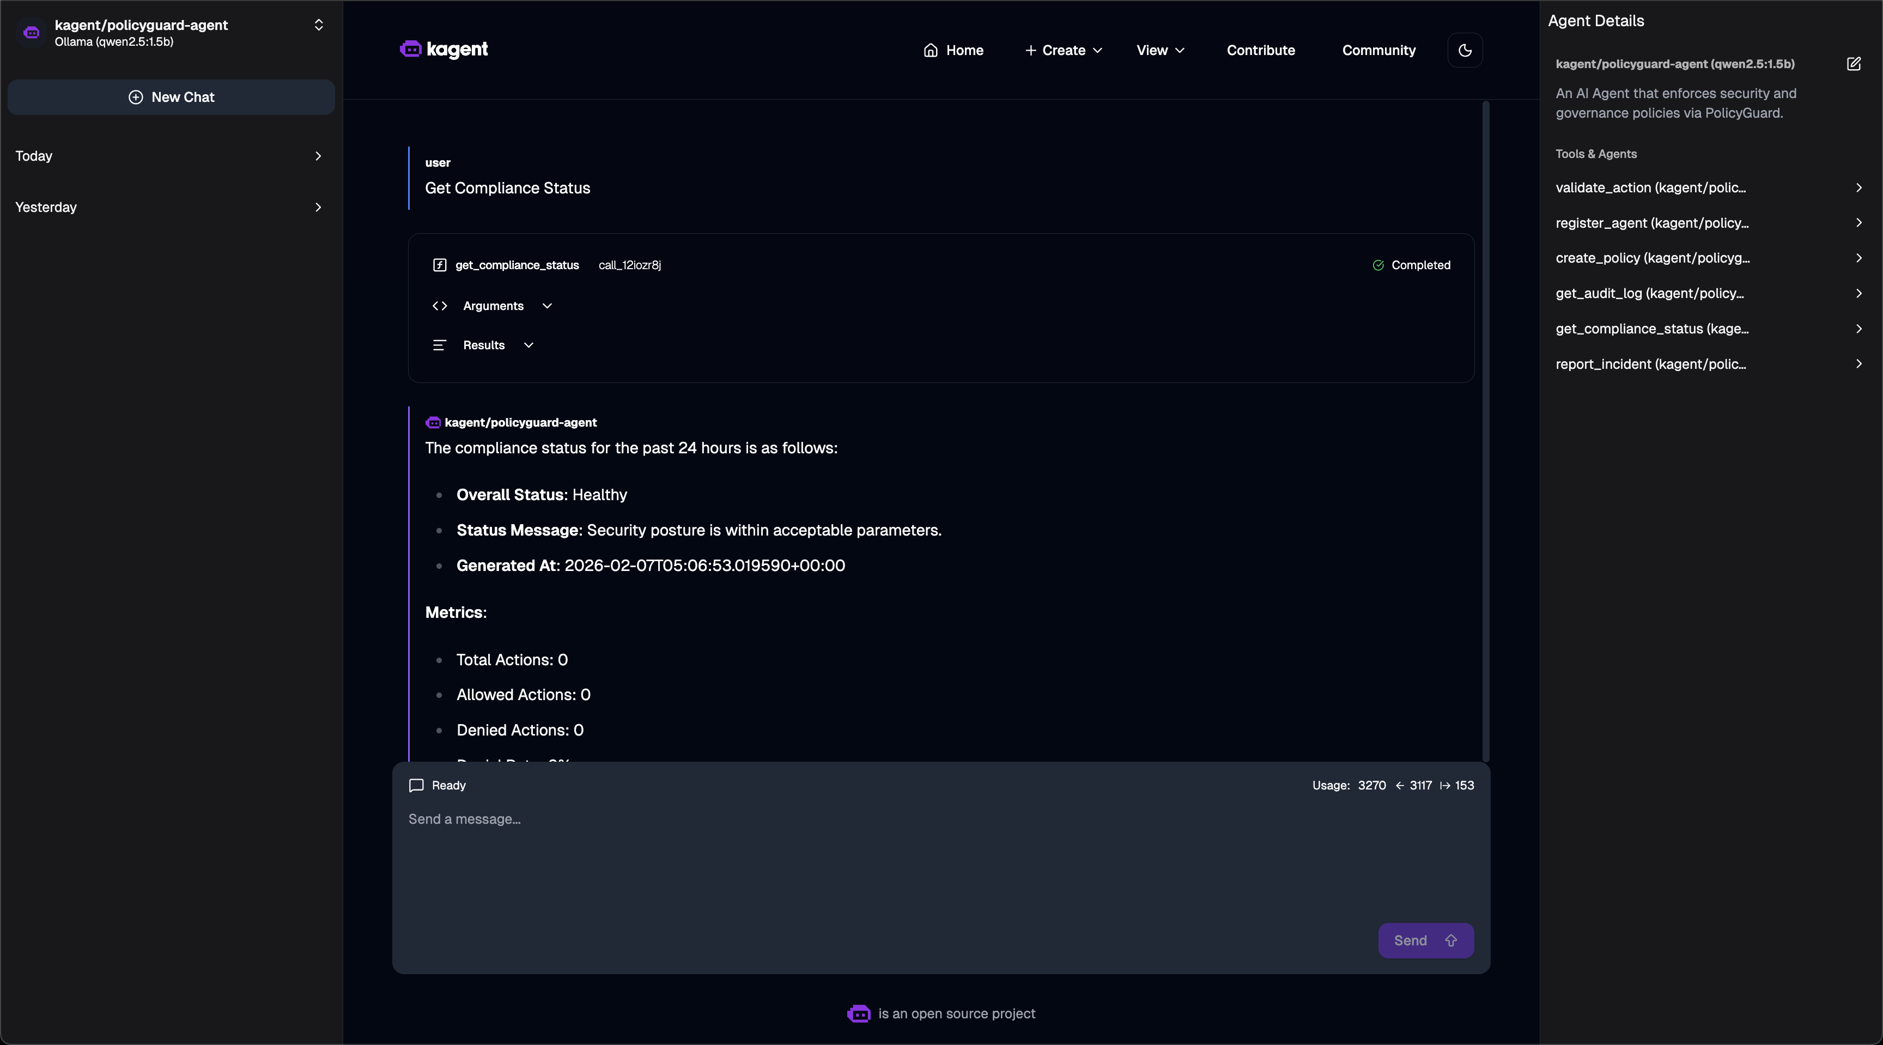
Task: Click the Ready chat bubble icon
Action: [x=416, y=786]
